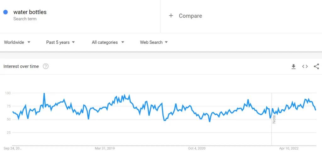
Task: Open the embed code icon
Action: tap(305, 66)
